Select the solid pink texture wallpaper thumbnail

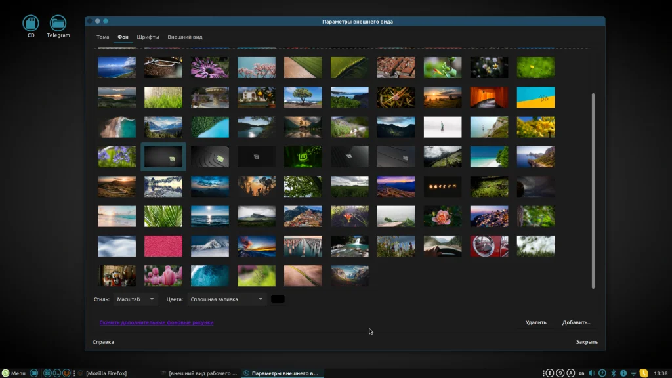coord(163,245)
